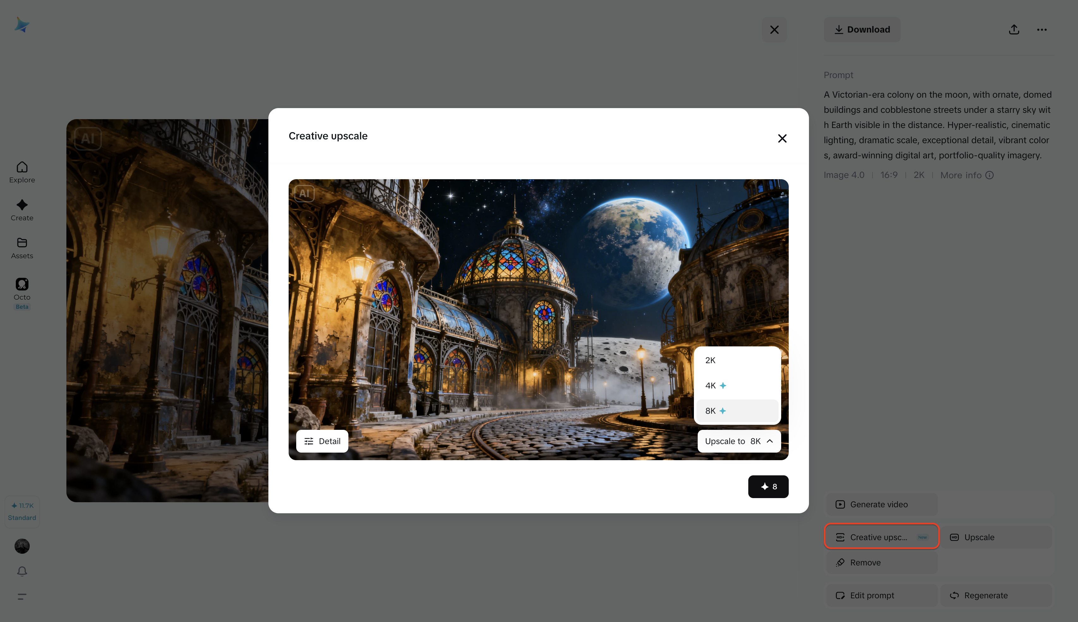Click the background Victorian colony image

(x=167, y=311)
